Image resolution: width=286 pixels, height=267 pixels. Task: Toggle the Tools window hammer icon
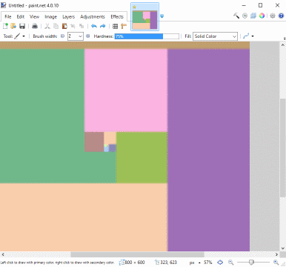tap(236, 16)
